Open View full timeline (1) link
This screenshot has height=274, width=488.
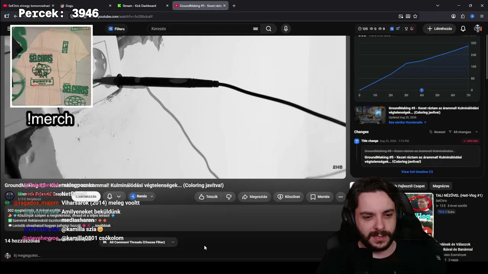click(x=417, y=172)
